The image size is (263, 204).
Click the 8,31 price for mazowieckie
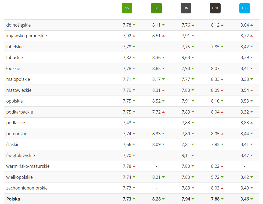coord(156,90)
